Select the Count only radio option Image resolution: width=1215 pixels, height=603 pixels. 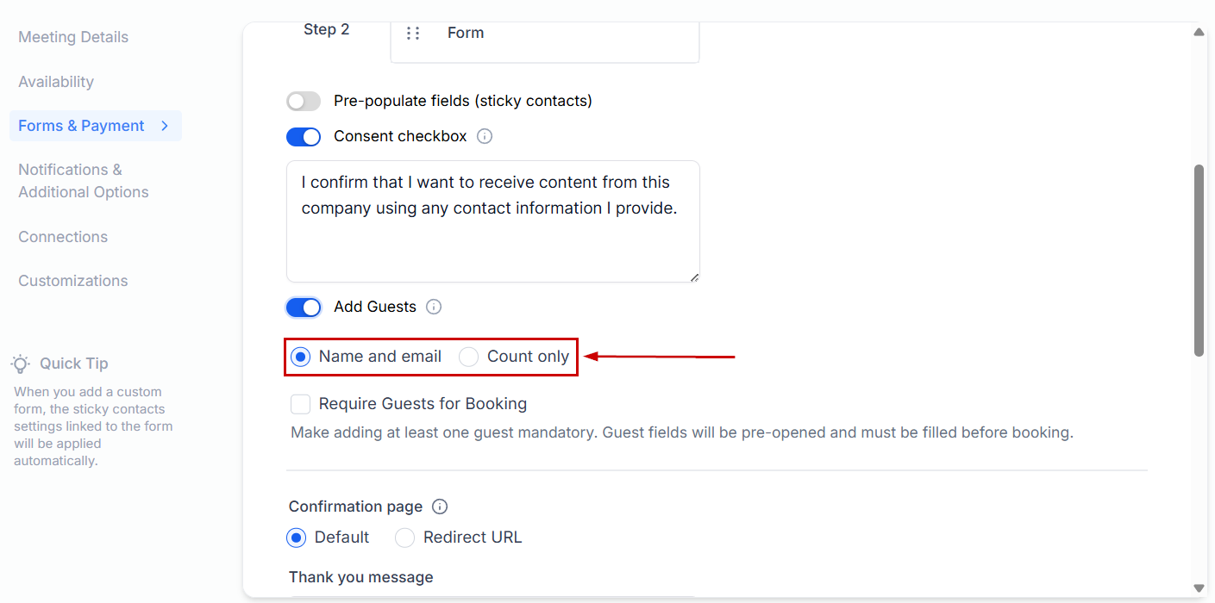[468, 357]
